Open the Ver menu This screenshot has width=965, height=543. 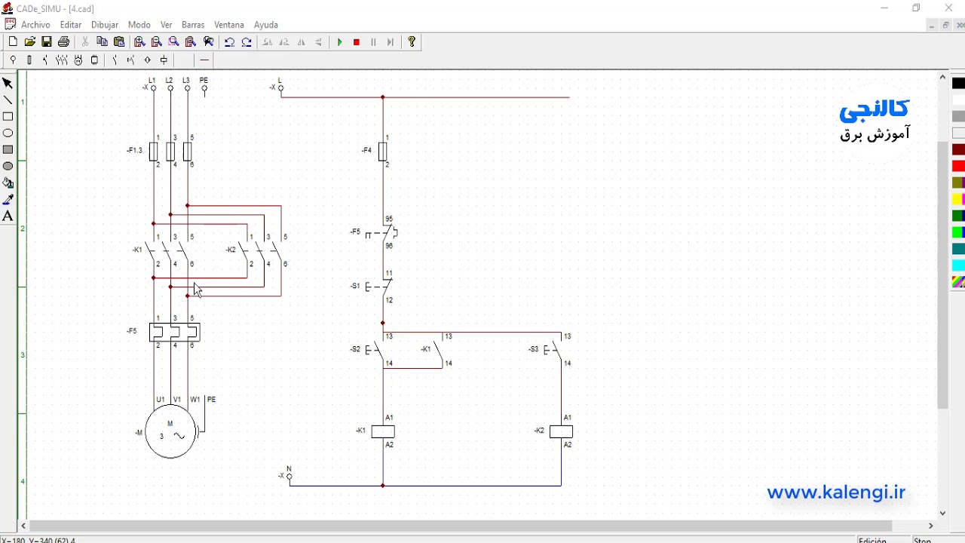pos(167,25)
